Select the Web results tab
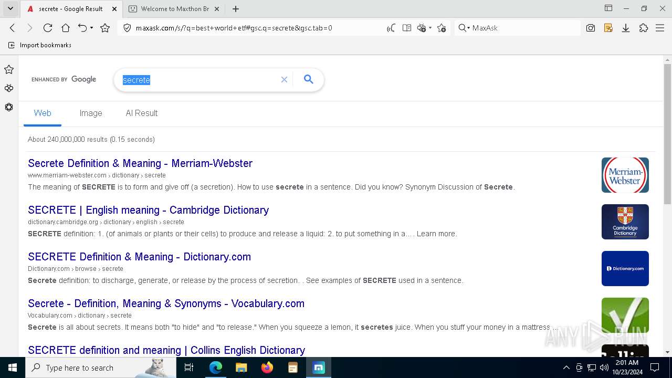Viewport: 672px width, 378px height. point(43,113)
